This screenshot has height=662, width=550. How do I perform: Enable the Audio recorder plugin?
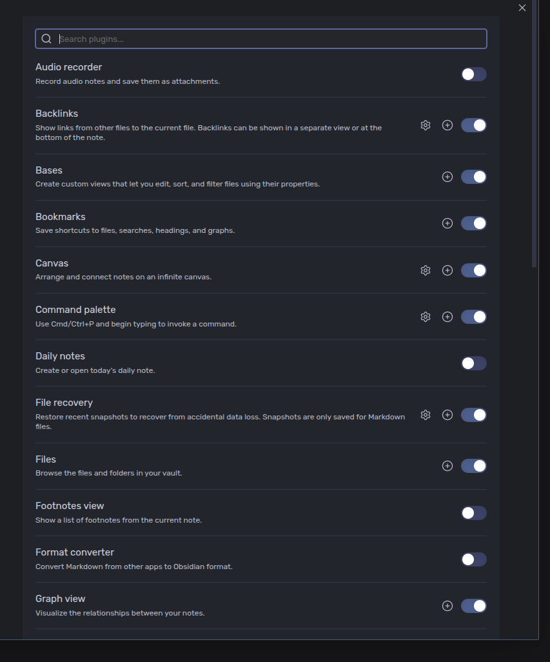pos(473,74)
